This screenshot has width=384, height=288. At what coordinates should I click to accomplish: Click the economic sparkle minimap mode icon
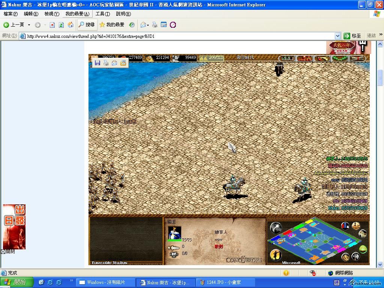click(x=345, y=257)
